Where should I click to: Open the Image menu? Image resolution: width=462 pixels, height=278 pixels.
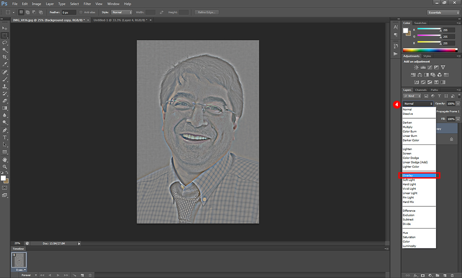[x=37, y=4]
